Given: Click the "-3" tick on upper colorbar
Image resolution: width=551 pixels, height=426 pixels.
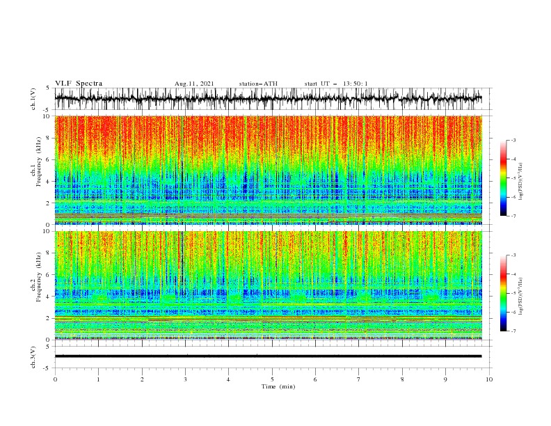Looking at the screenshot, I should coord(513,140).
